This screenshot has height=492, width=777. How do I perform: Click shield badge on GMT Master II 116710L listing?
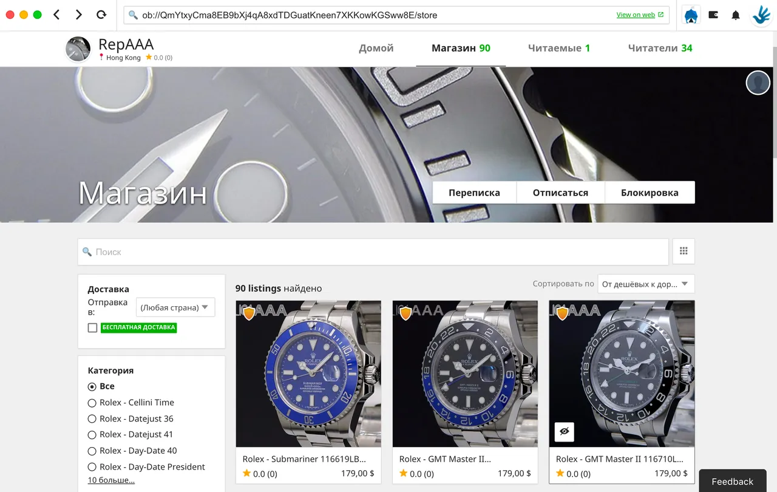(x=562, y=313)
